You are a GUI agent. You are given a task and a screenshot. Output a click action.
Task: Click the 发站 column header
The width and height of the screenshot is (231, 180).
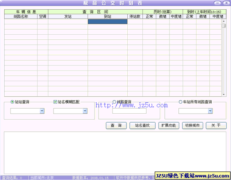68,16
